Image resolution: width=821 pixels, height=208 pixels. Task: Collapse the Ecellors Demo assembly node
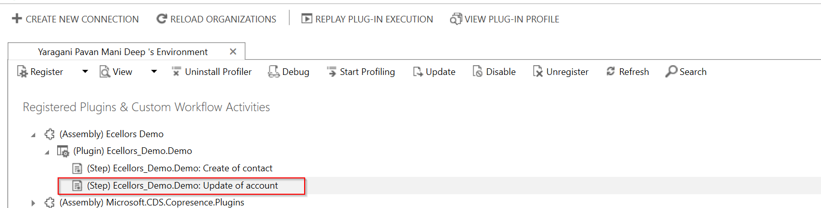33,135
